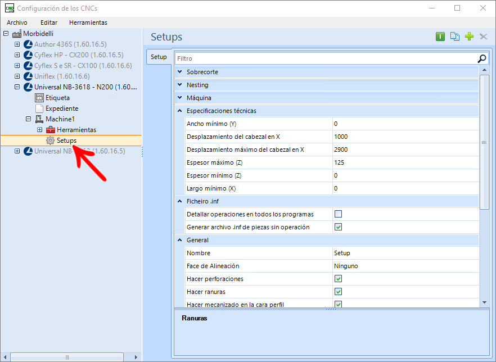Click the Author 436S machine icon
The width and height of the screenshot is (496, 362).
coord(28,44)
